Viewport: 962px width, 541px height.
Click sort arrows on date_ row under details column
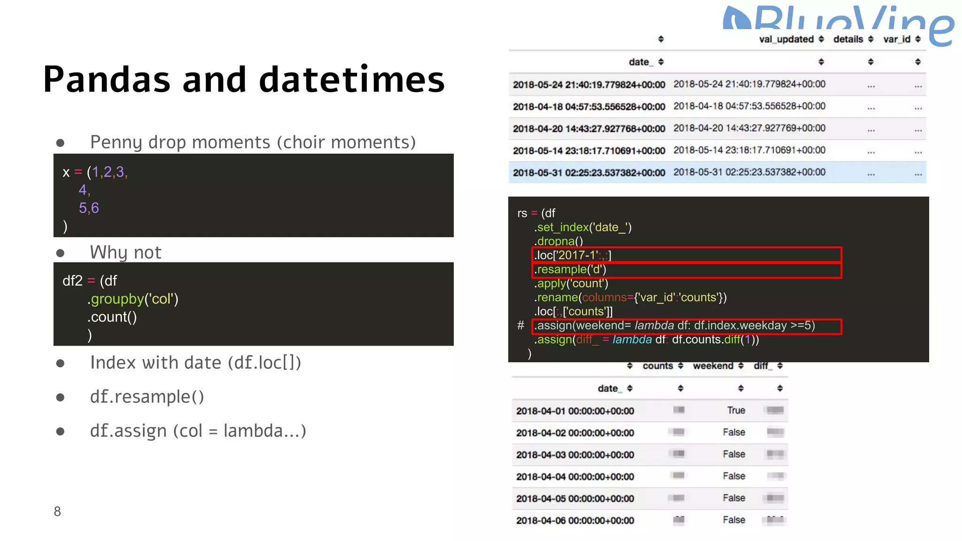point(870,62)
